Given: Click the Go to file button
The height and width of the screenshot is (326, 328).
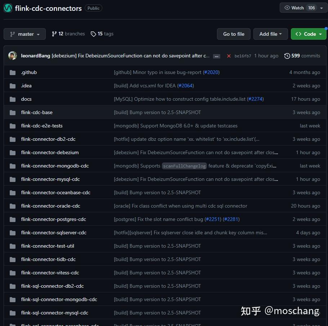Looking at the screenshot, I should 234,34.
